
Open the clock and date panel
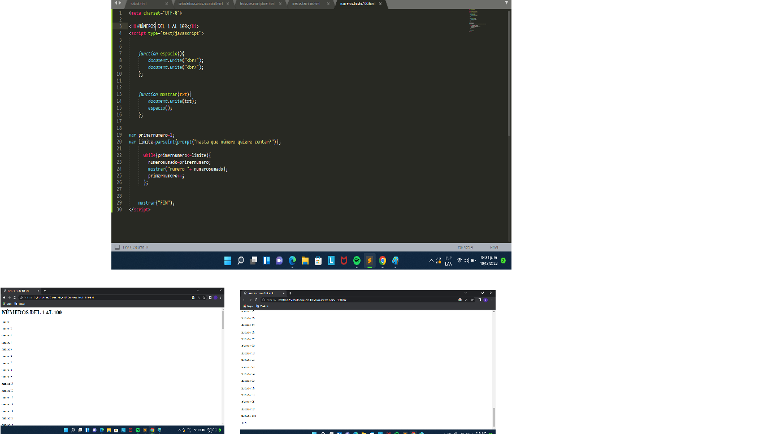click(x=489, y=261)
